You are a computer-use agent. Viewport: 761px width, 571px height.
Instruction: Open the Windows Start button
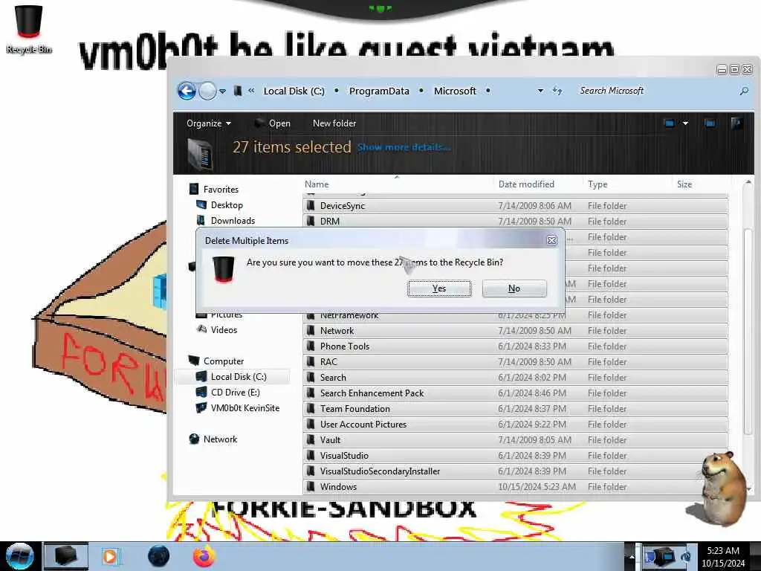pos(20,556)
